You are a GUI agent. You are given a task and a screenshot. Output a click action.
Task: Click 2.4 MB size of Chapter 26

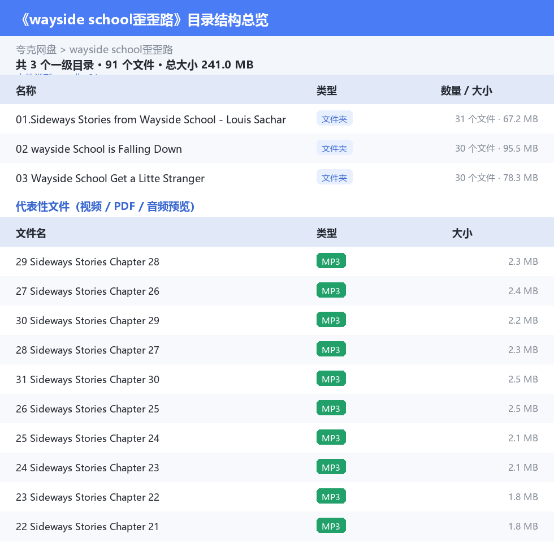[x=523, y=291]
